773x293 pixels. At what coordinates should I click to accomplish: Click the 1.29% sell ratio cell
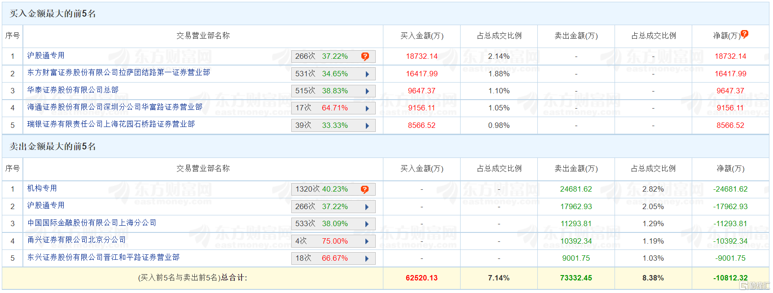pyautogui.click(x=653, y=223)
